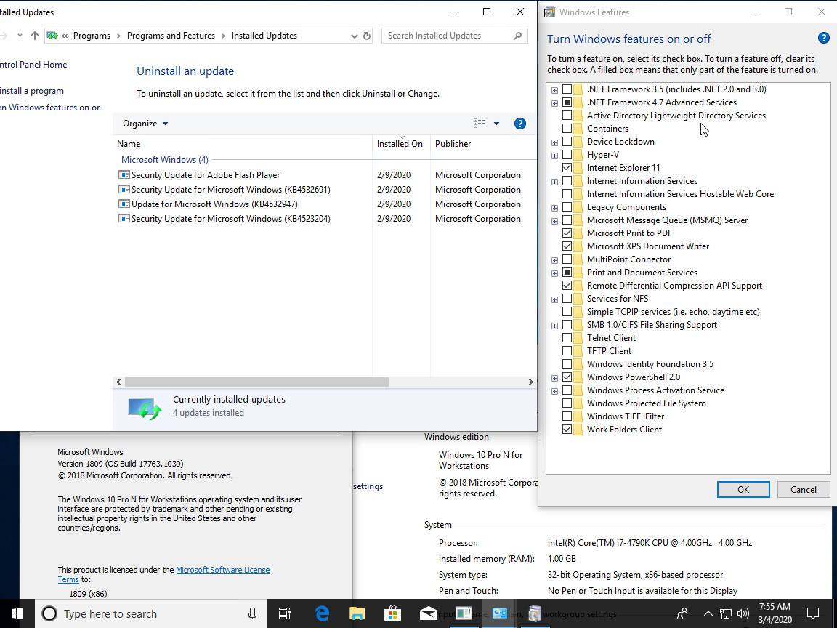The height and width of the screenshot is (628, 837).
Task: Click Programs and Features breadcrumb
Action: tap(171, 36)
